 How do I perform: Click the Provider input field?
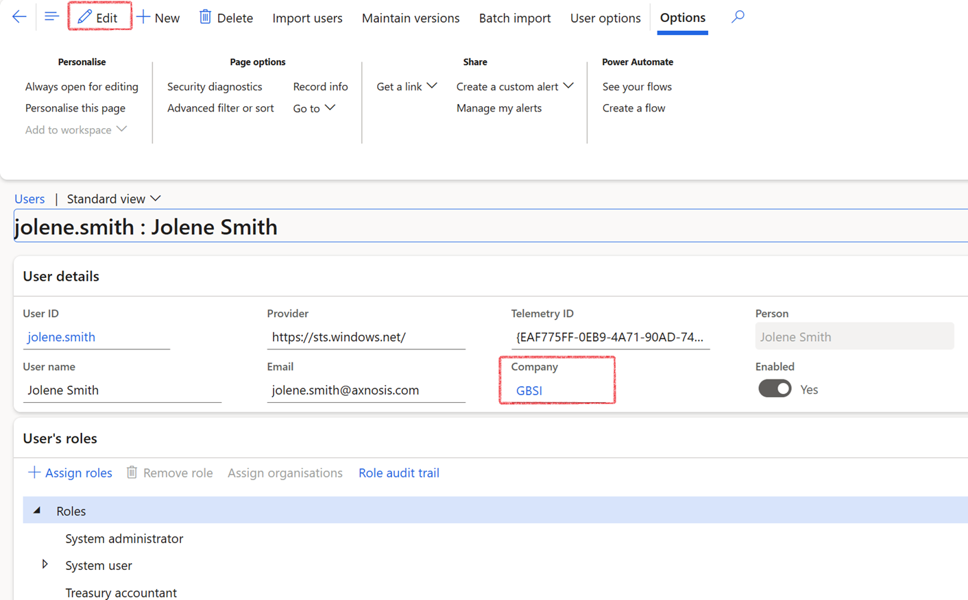(x=366, y=336)
